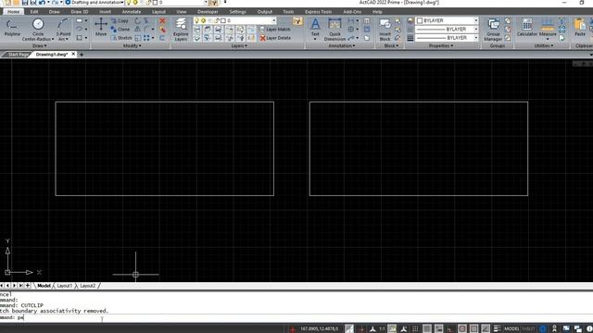
Task: Expand the Modify panel
Action: [x=132, y=45]
